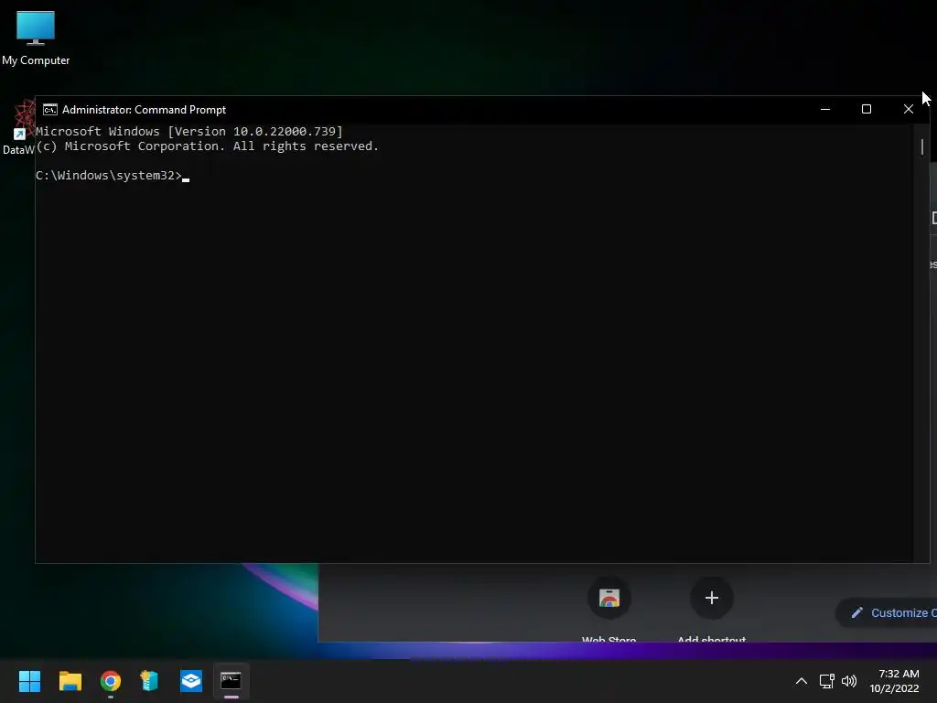The image size is (937, 703).
Task: Click the Microsoft Corporation copyright line
Action: (208, 146)
